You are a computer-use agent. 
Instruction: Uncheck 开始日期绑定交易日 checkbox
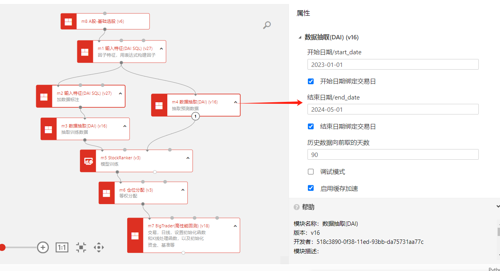[x=311, y=81]
